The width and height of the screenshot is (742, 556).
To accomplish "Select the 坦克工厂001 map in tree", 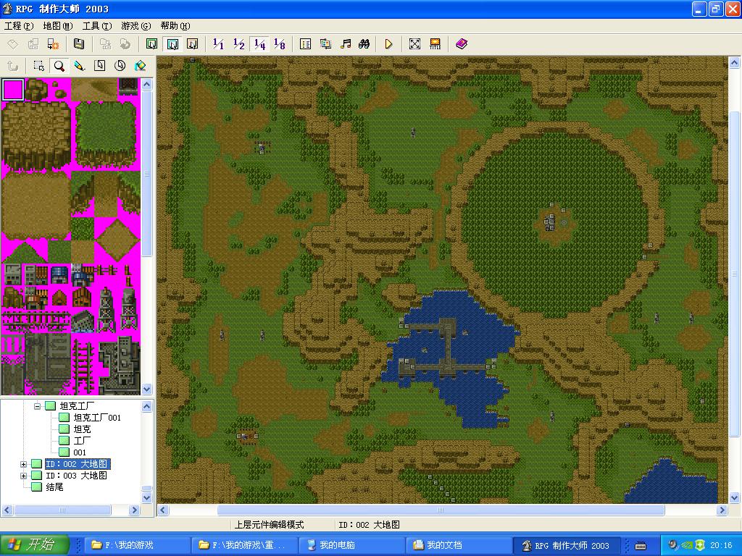I will pyautogui.click(x=97, y=418).
